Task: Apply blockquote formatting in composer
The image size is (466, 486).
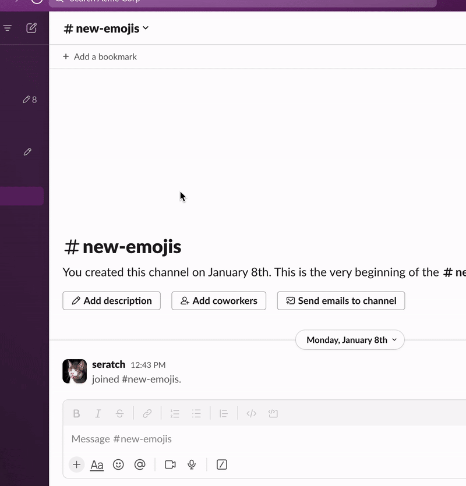Action: coord(224,413)
